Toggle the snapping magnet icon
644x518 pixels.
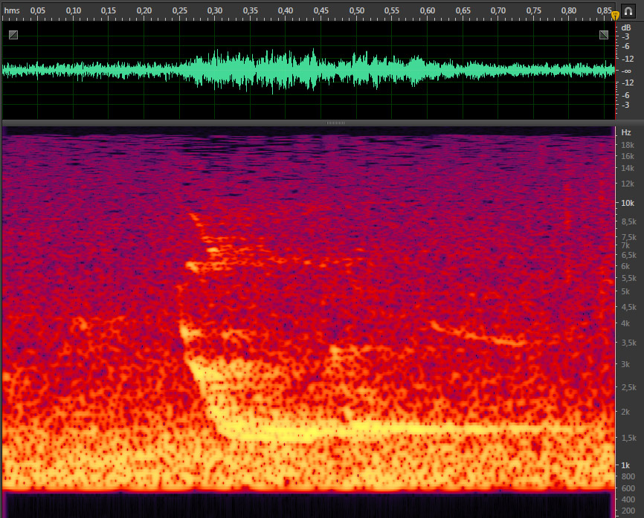[x=628, y=10]
